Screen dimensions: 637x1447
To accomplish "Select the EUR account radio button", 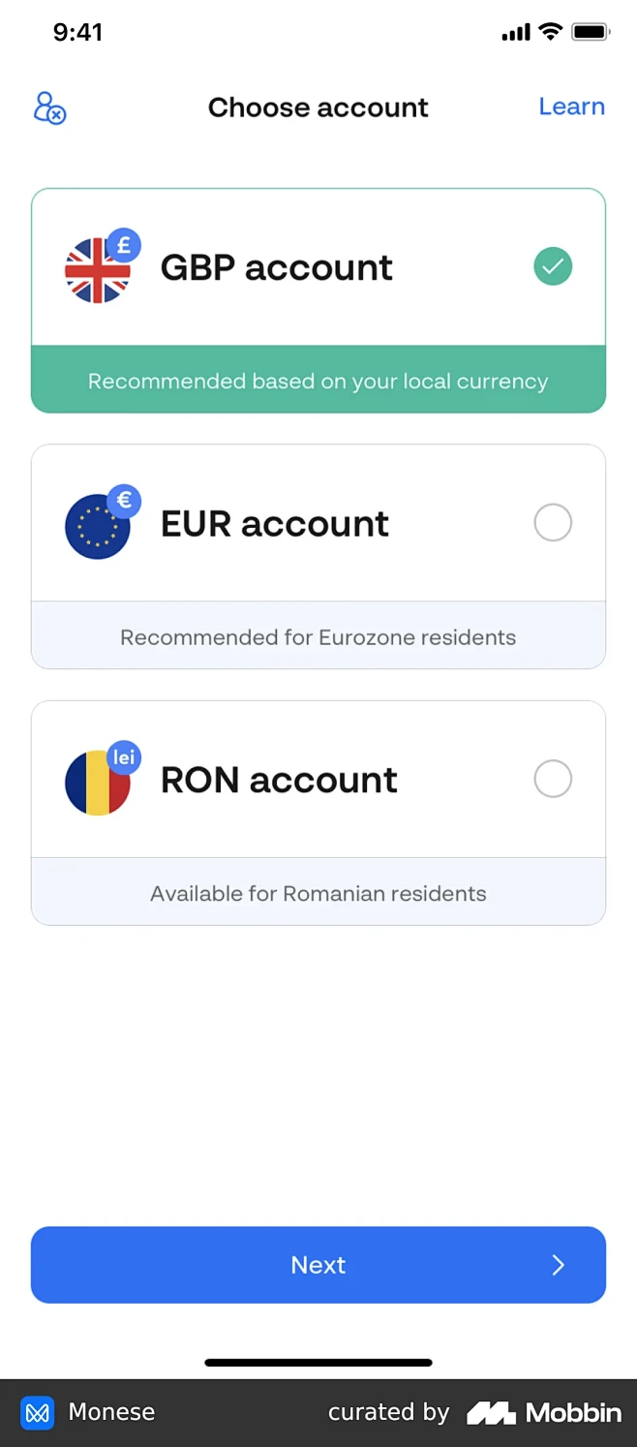I will 553,522.
